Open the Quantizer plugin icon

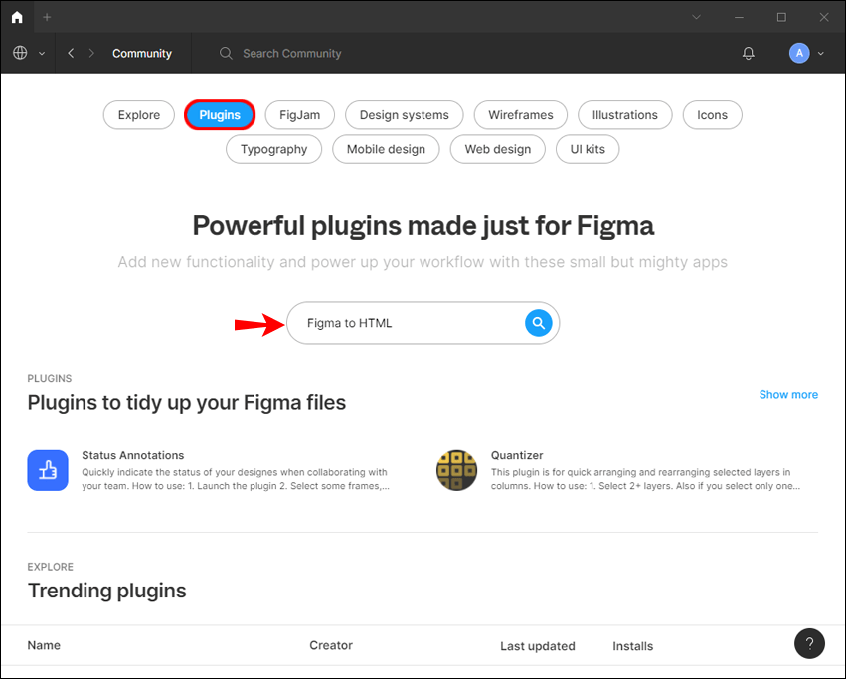[457, 470]
